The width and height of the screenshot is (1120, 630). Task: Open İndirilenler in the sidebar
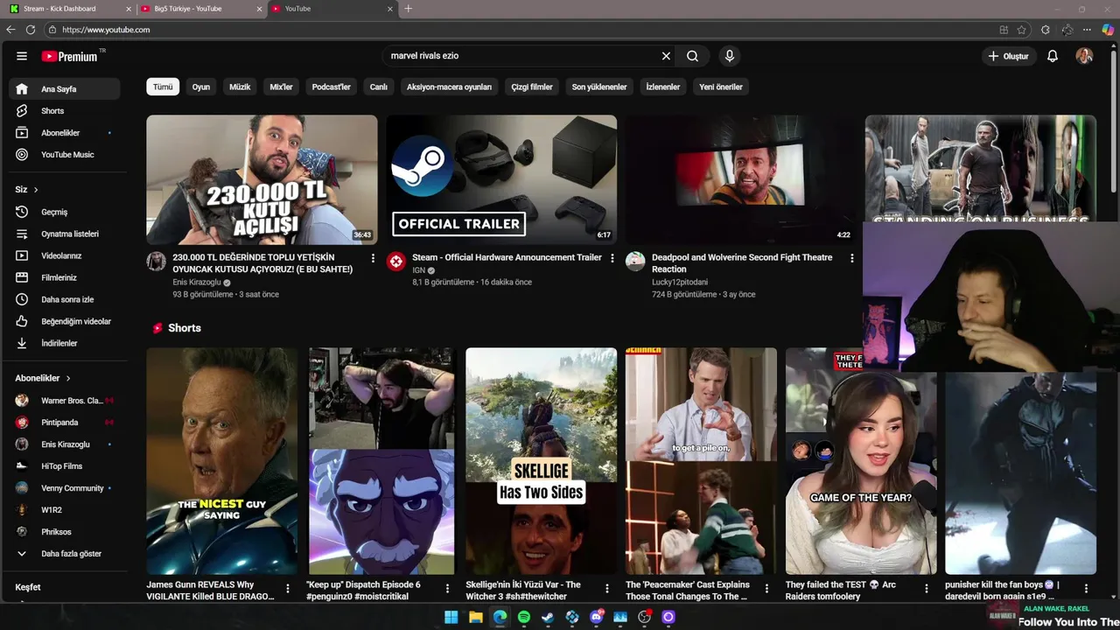click(x=65, y=343)
